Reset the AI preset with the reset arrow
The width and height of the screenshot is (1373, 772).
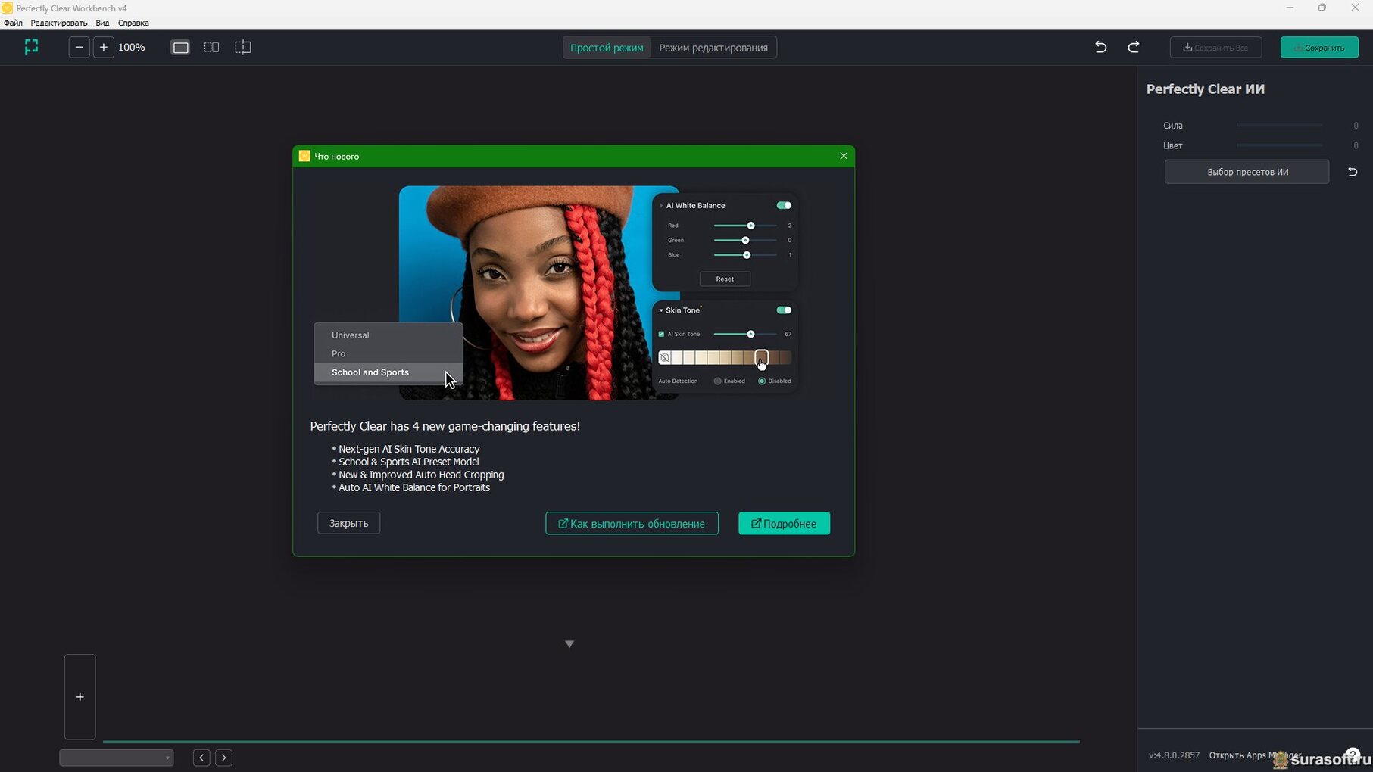[1353, 172]
